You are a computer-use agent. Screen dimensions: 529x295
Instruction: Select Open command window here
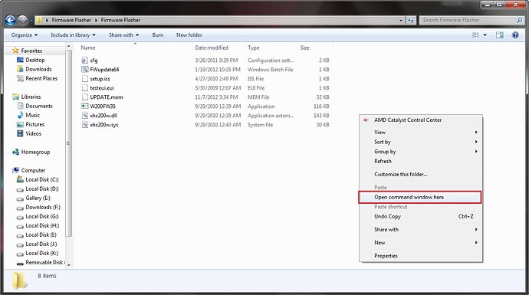tap(420, 197)
